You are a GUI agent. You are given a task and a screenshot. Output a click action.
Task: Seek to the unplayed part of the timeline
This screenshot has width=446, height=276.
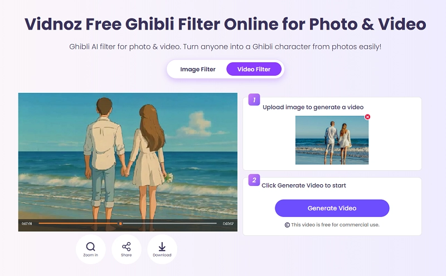[x=169, y=224]
